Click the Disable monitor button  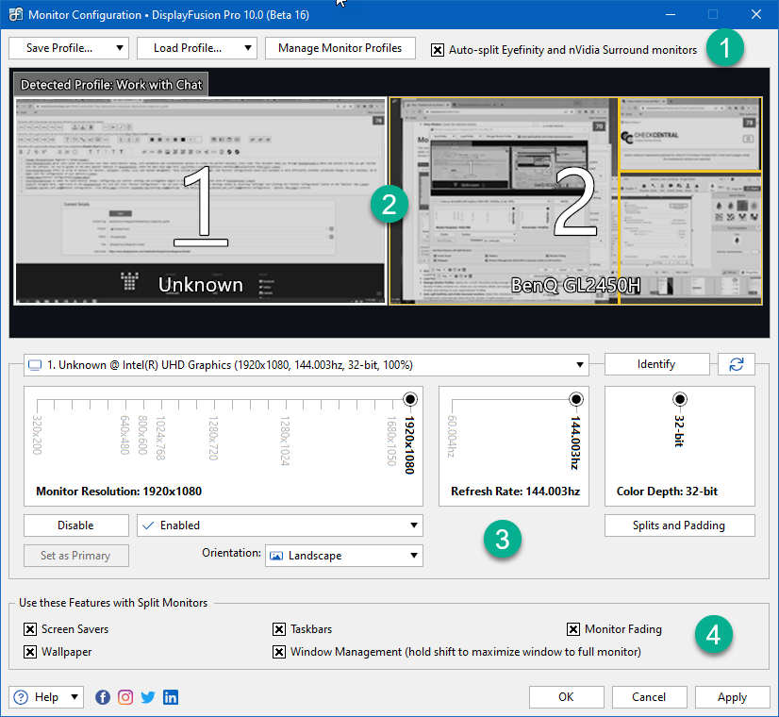(76, 525)
